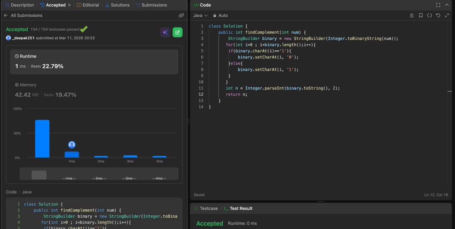This screenshot has height=229, width=455.
Task: Click the format code icon
Action: pos(412,16)
